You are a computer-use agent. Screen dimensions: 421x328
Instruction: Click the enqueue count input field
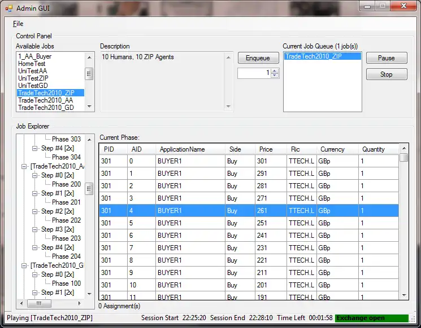pyautogui.click(x=254, y=73)
